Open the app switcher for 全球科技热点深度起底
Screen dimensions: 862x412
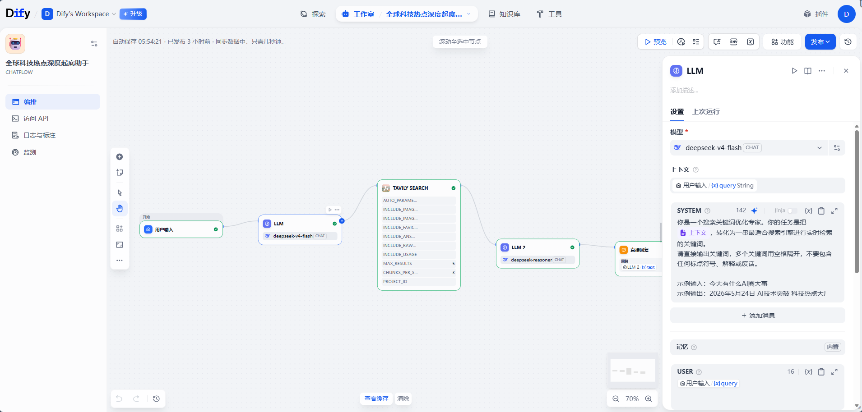click(428, 14)
